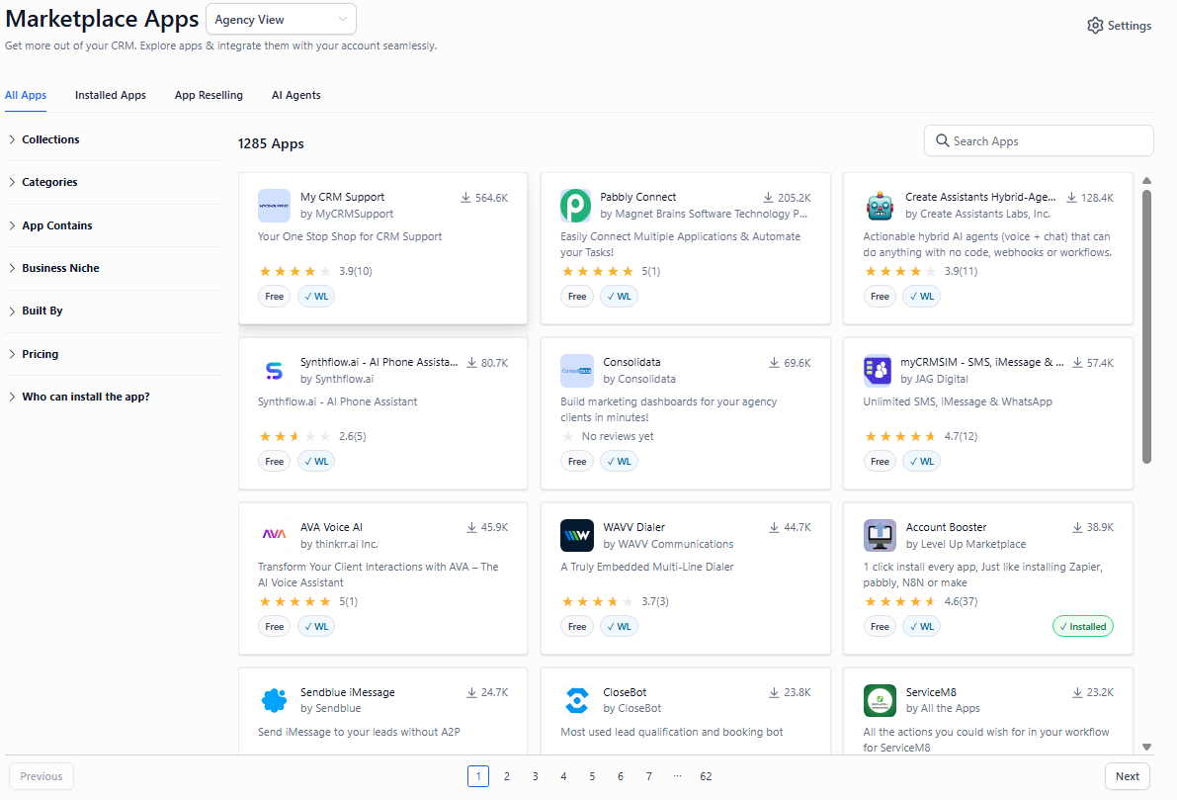Screen dimensions: 1177x800
Task: Click the Settings gear icon
Action: click(1095, 26)
